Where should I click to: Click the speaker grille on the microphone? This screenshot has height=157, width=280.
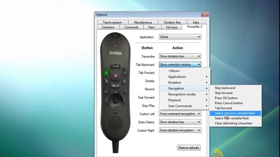pyautogui.click(x=115, y=123)
